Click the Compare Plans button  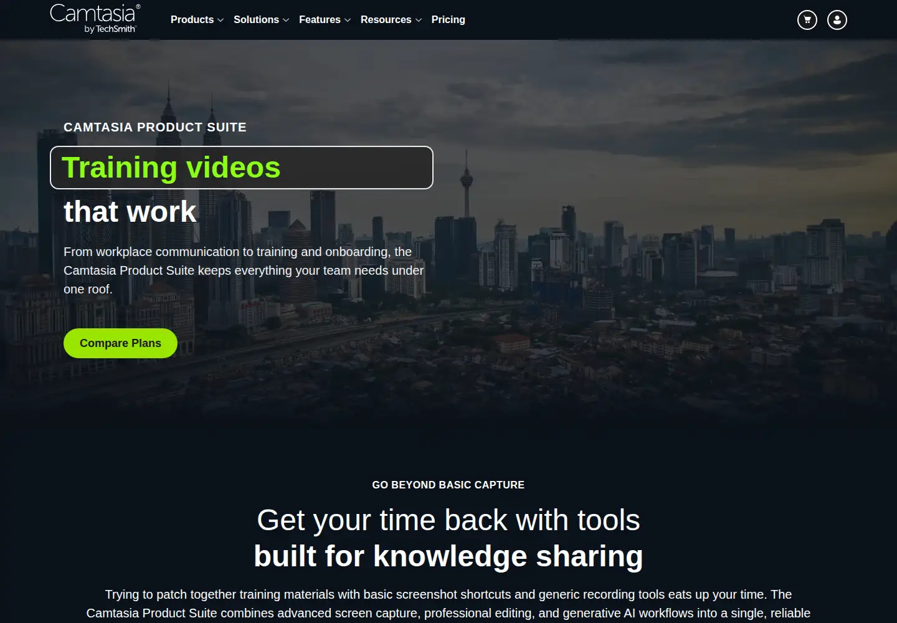pyautogui.click(x=120, y=343)
